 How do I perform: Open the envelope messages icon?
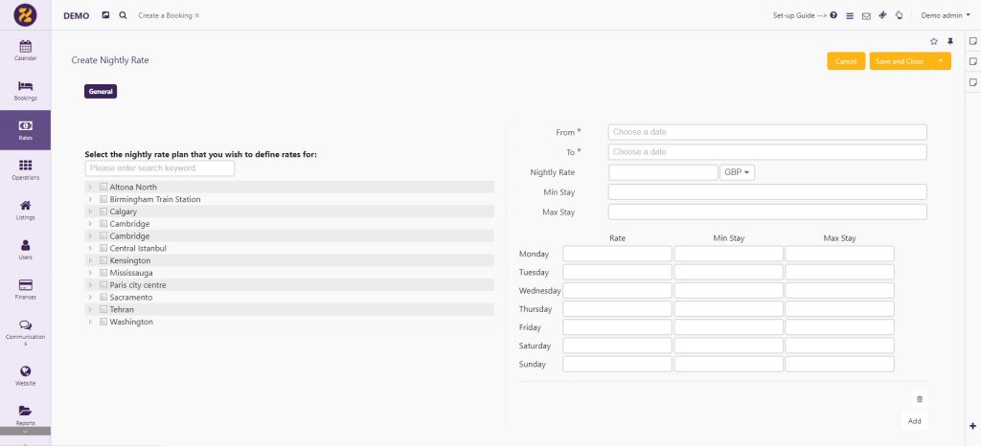point(866,16)
